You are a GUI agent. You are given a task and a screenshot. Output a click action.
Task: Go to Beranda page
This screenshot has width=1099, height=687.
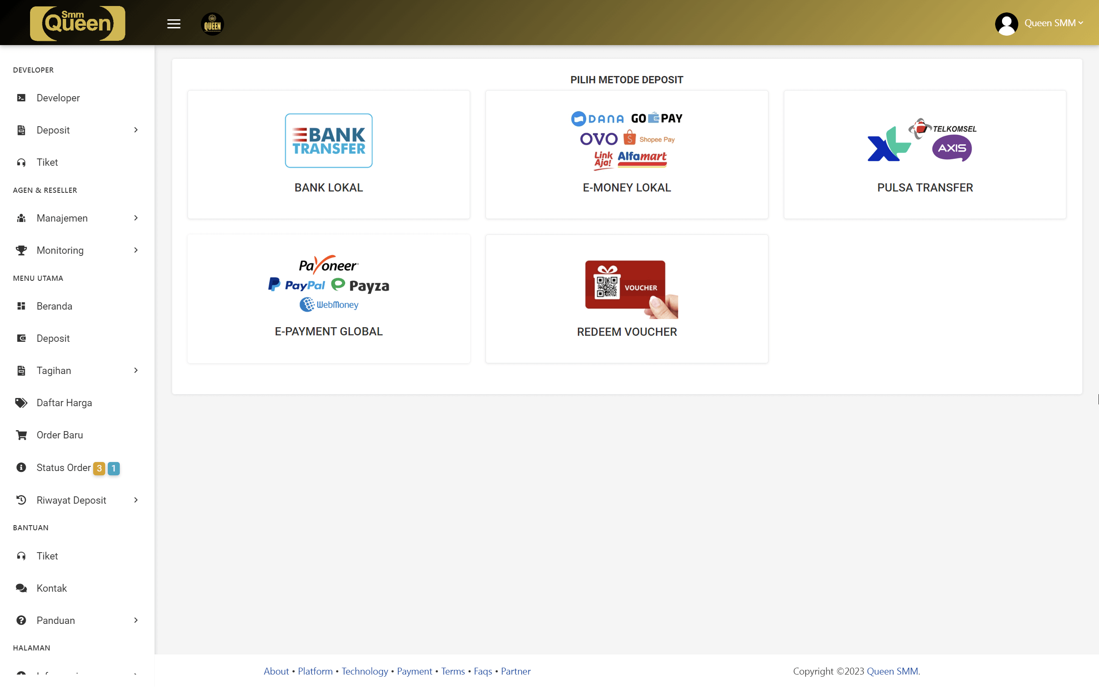click(x=55, y=306)
